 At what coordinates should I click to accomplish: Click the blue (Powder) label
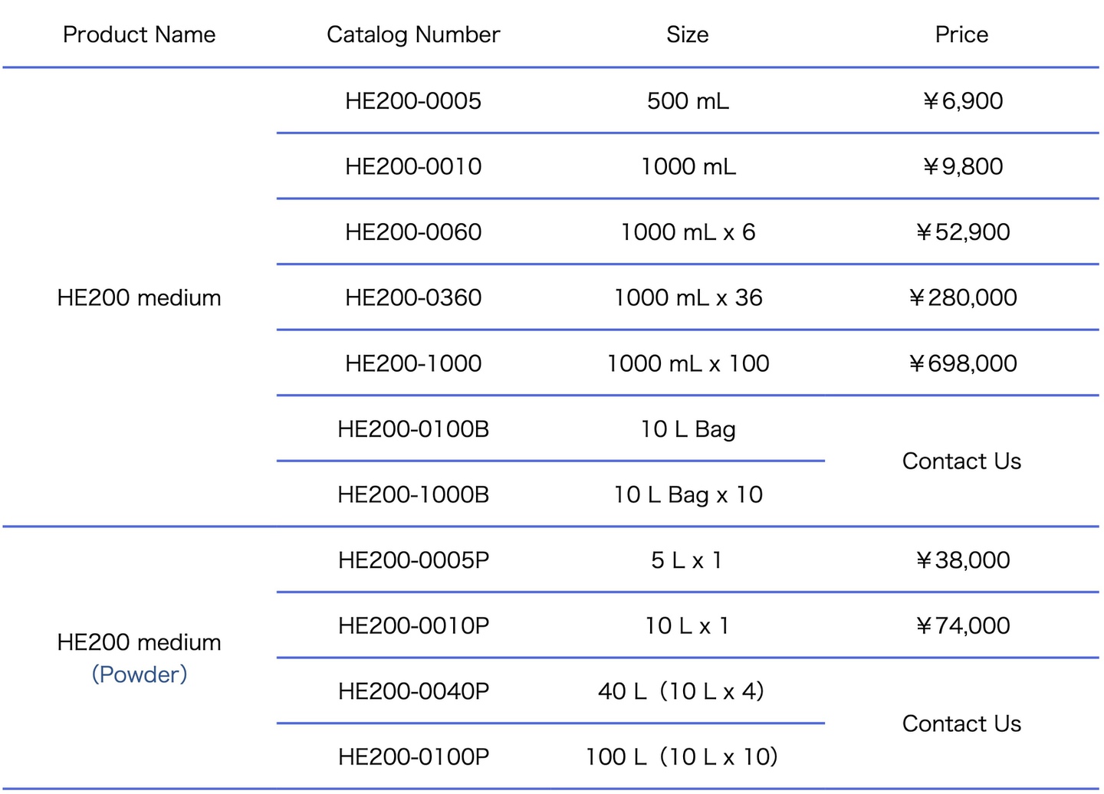point(139,674)
